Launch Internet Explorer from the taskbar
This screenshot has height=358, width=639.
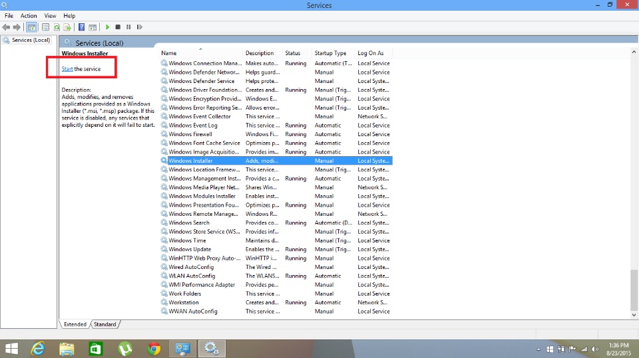38,349
